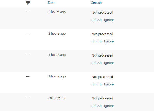Click Not processed status in first row
Viewport: 154px width, 111px height.
pyautogui.click(x=102, y=13)
